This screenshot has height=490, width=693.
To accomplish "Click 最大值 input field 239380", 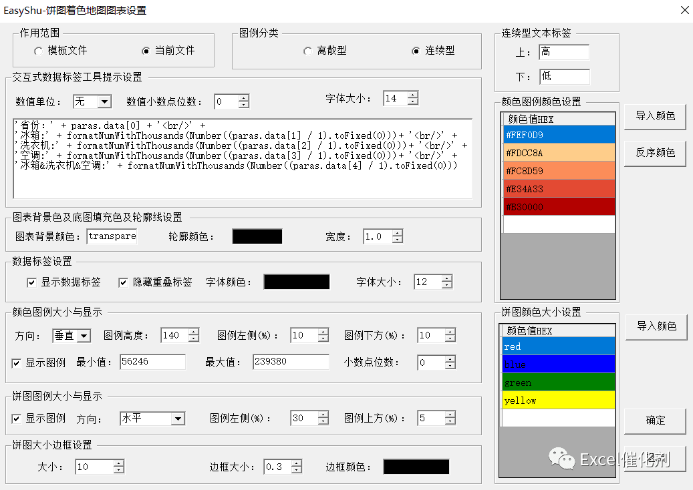I will pos(291,362).
